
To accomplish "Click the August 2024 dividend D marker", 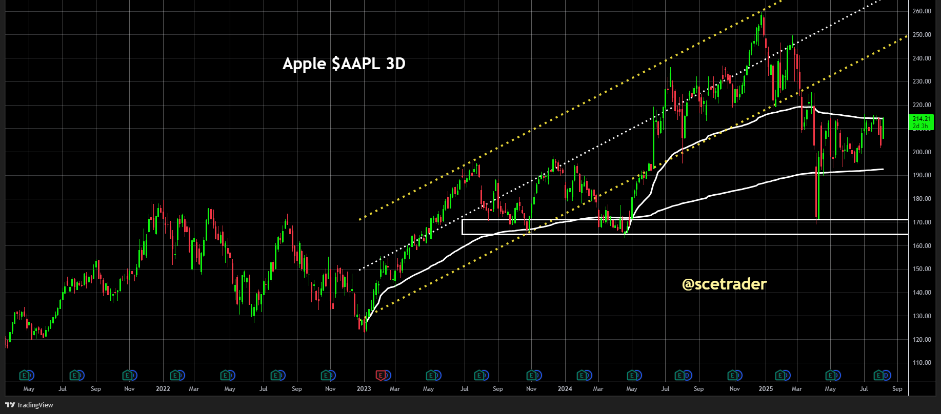I will [687, 376].
